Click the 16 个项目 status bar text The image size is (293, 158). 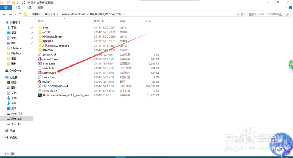coord(9,154)
